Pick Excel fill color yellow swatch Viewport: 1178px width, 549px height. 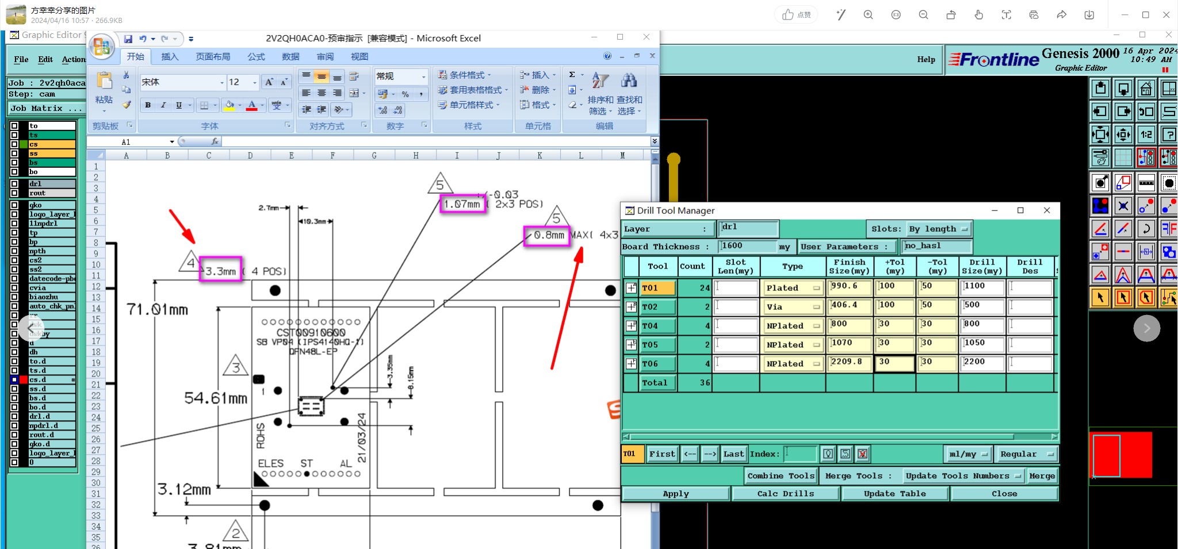230,106
